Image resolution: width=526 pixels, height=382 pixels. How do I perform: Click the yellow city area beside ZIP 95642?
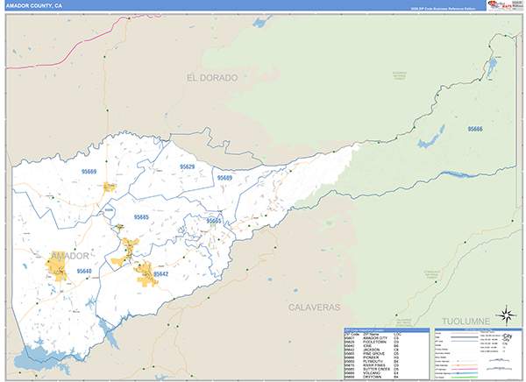146,275
